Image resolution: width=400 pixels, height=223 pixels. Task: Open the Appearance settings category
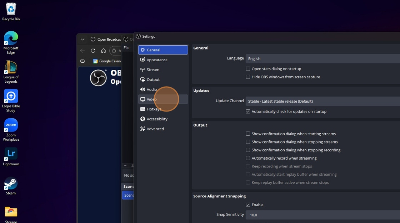[x=163, y=60]
